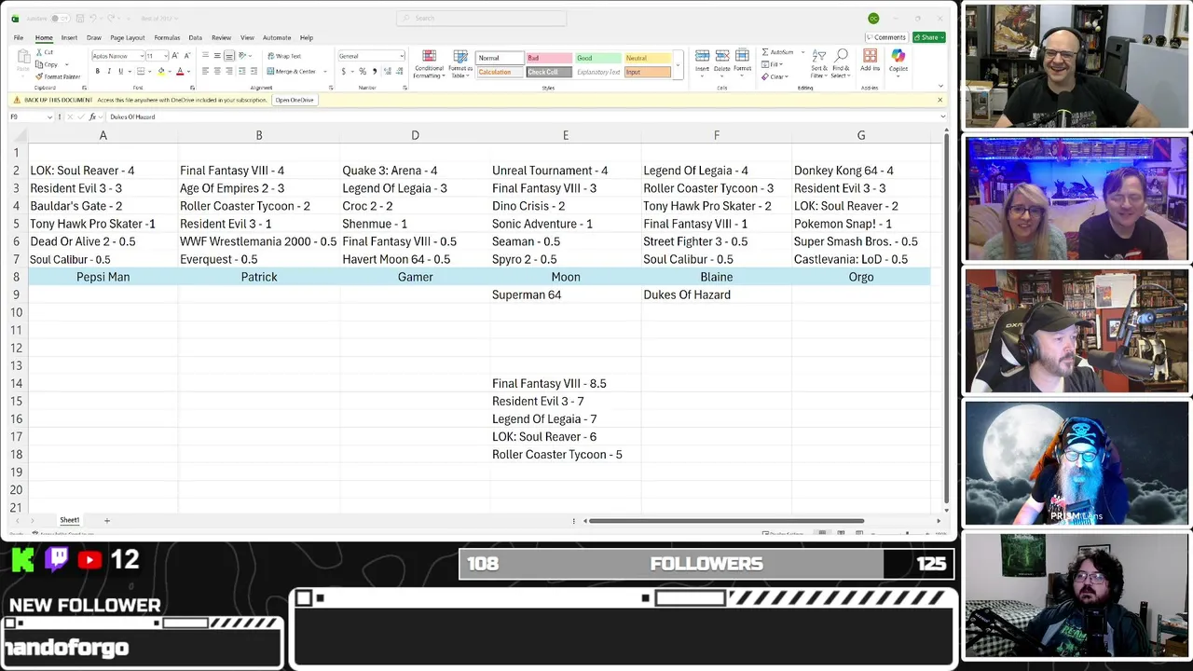Select column E header
This screenshot has width=1193, height=671.
[566, 135]
